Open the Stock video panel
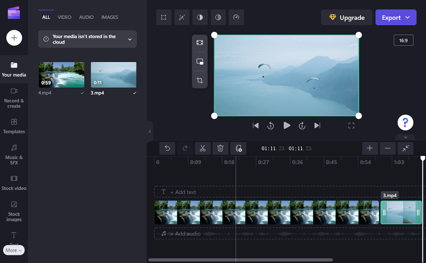This screenshot has height=263, width=426. (14, 183)
